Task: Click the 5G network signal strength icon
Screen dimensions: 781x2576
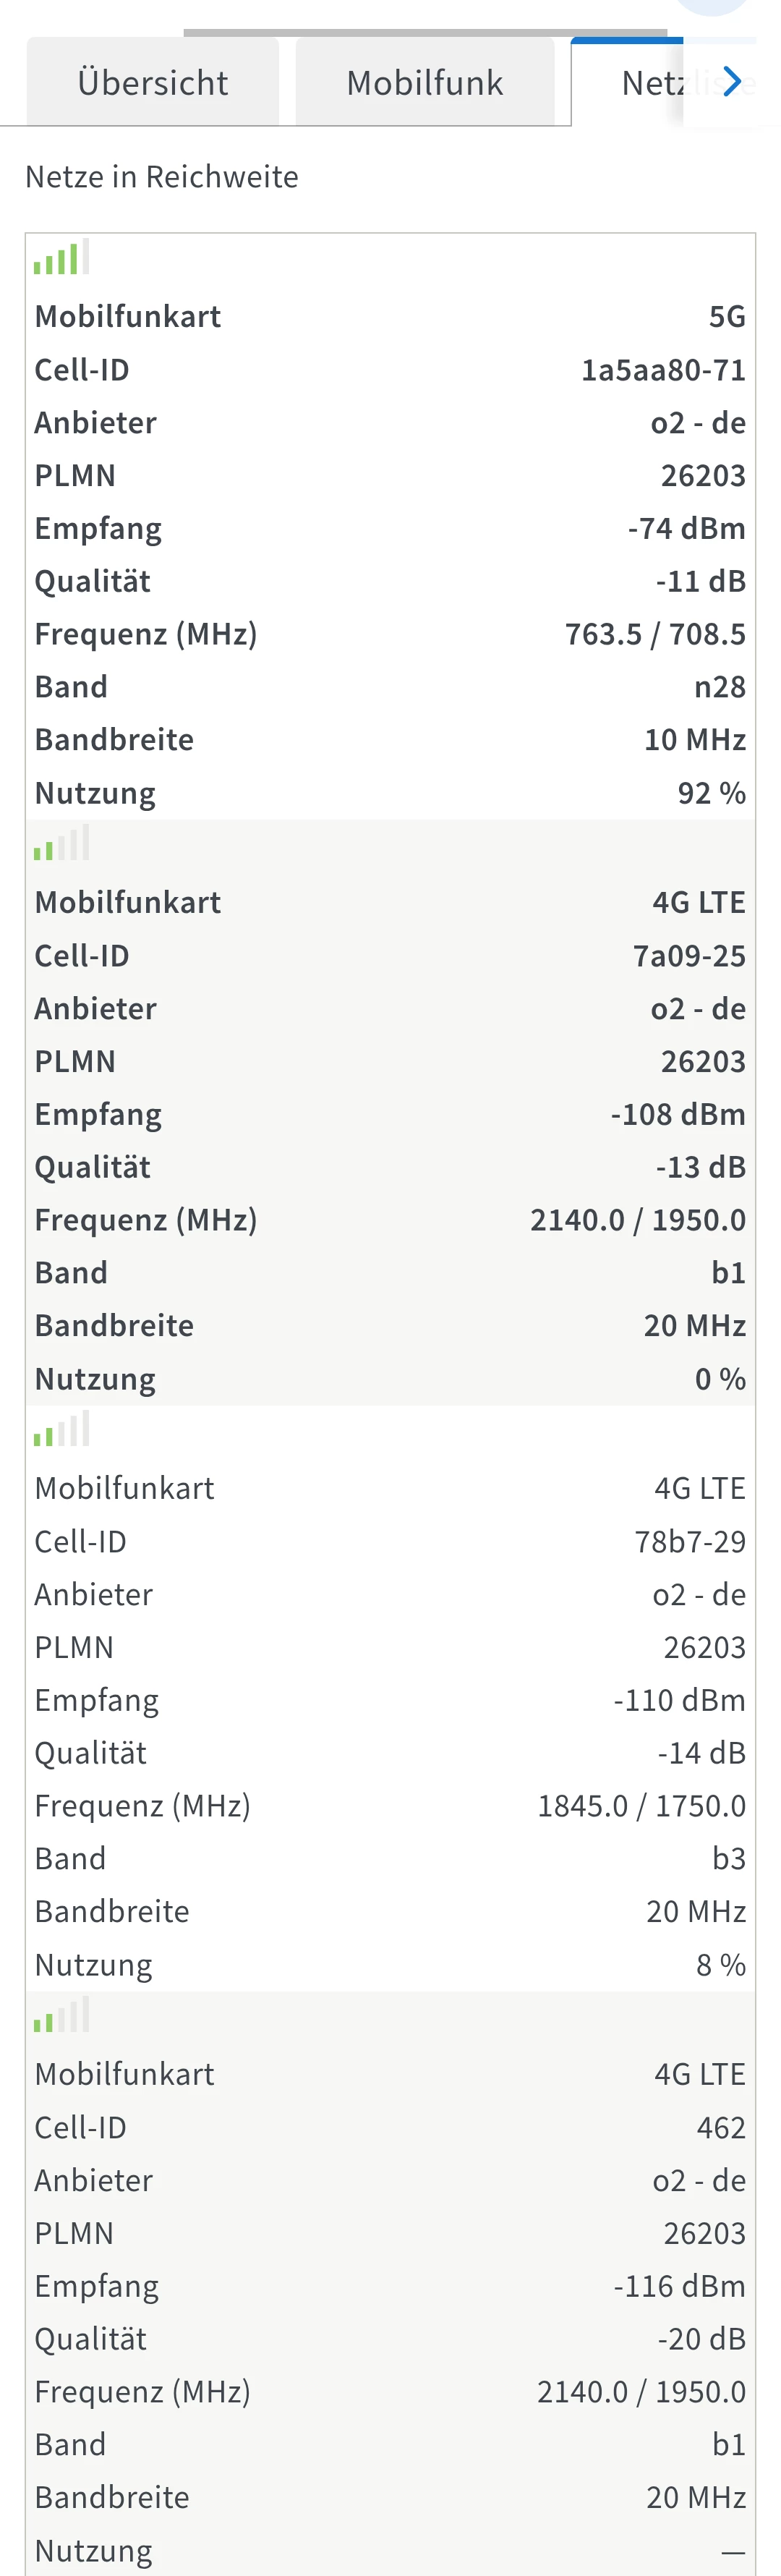Action: pos(61,258)
